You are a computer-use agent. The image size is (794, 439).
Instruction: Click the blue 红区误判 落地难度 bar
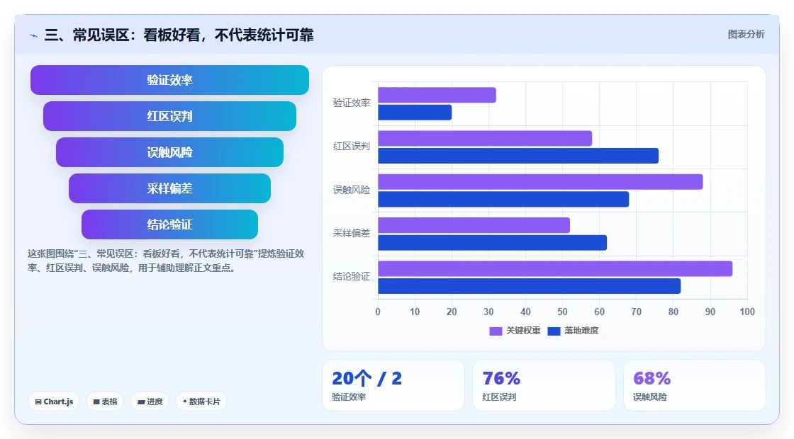[x=518, y=156]
